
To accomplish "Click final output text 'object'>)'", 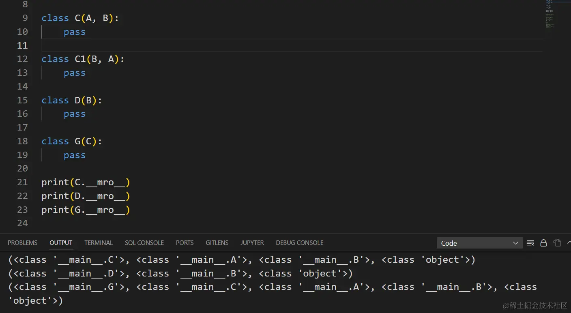I will [35, 301].
